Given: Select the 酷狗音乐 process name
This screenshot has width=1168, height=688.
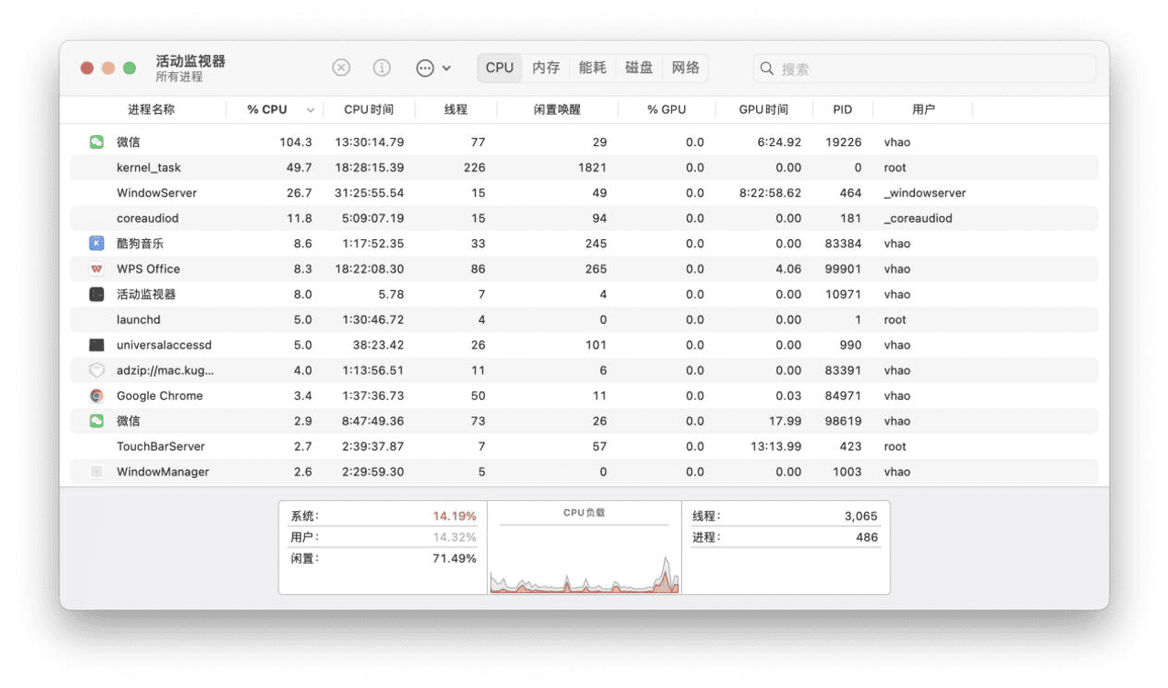Looking at the screenshot, I should coord(140,244).
